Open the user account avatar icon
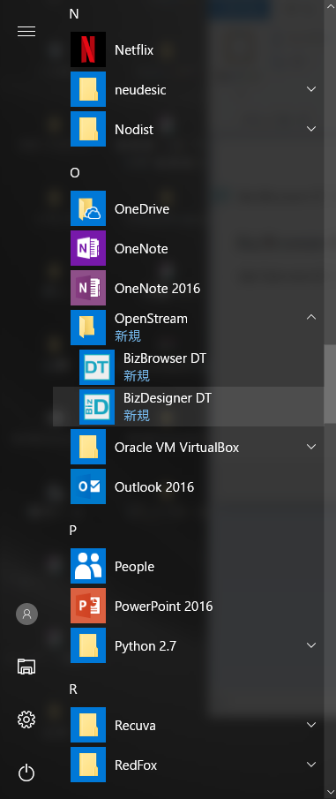The height and width of the screenshot is (799, 336). [x=26, y=614]
